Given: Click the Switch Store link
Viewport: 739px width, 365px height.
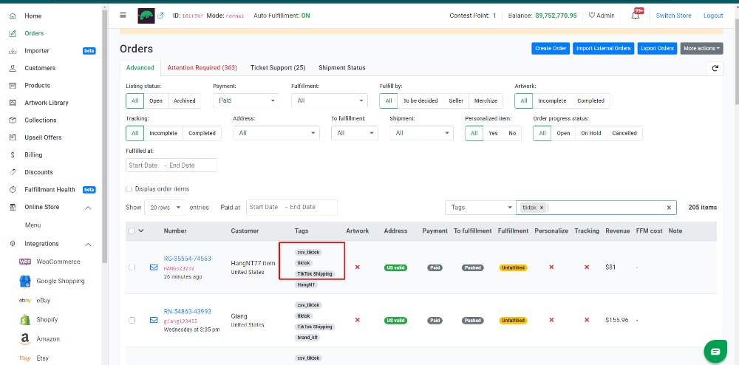Looking at the screenshot, I should click(x=673, y=16).
